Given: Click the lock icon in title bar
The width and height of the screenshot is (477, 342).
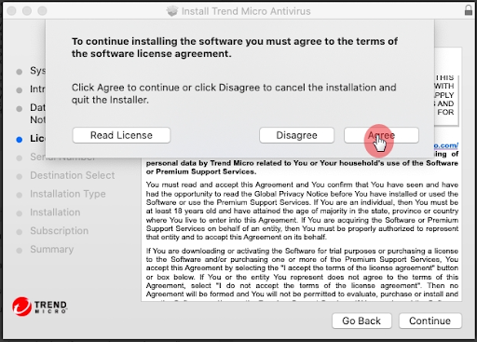Looking at the screenshot, I should 469,10.
